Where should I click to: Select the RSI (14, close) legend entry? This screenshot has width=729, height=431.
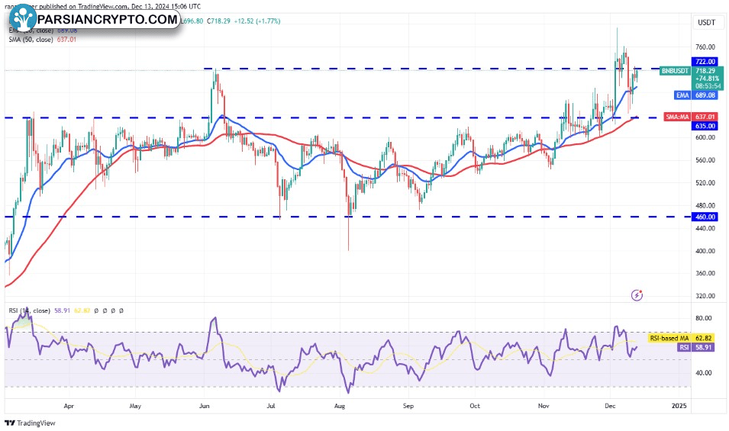click(29, 310)
